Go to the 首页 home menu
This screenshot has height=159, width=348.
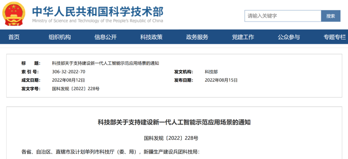[14, 37]
